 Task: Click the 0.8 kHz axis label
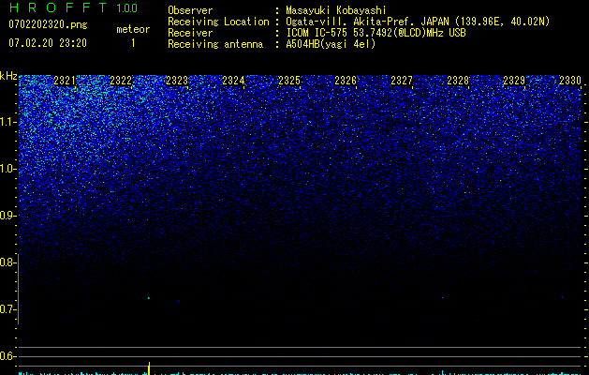tap(7, 262)
